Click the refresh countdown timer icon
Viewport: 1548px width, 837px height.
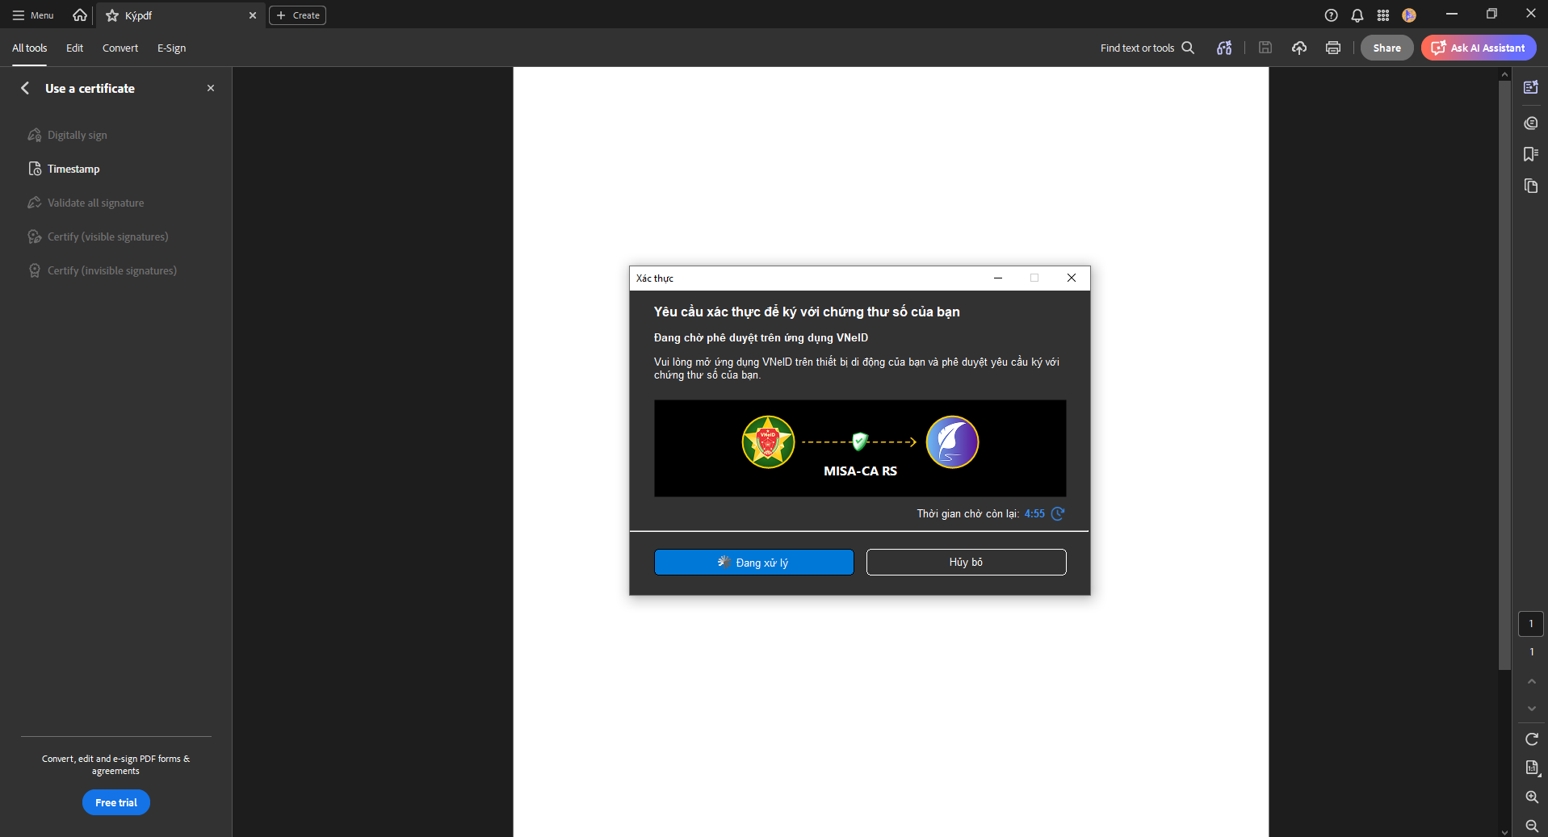tap(1058, 513)
